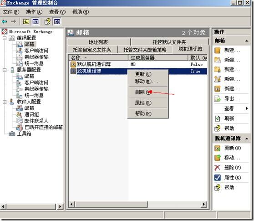Open 已断开连接的邮箱 tree item
Image resolution: width=254 pixels, height=221 pixels.
pyautogui.click(x=43, y=127)
